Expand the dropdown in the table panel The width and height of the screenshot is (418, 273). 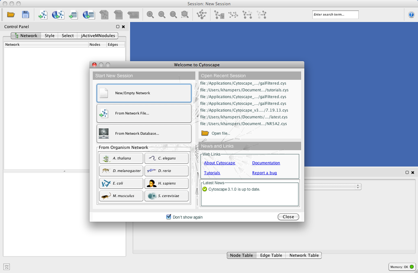point(358,187)
